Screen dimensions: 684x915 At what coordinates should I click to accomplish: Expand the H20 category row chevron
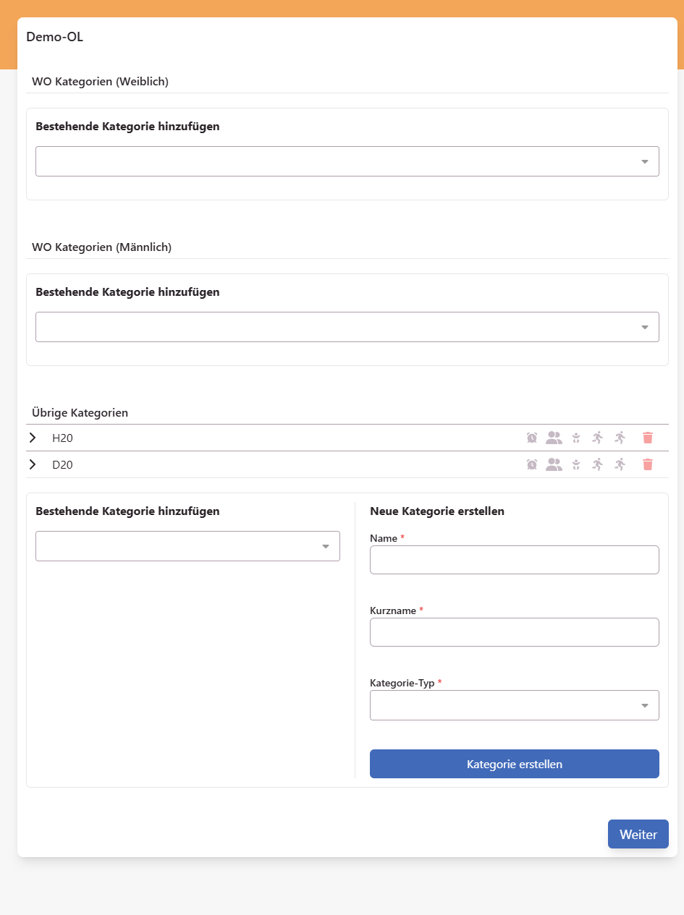pyautogui.click(x=33, y=438)
